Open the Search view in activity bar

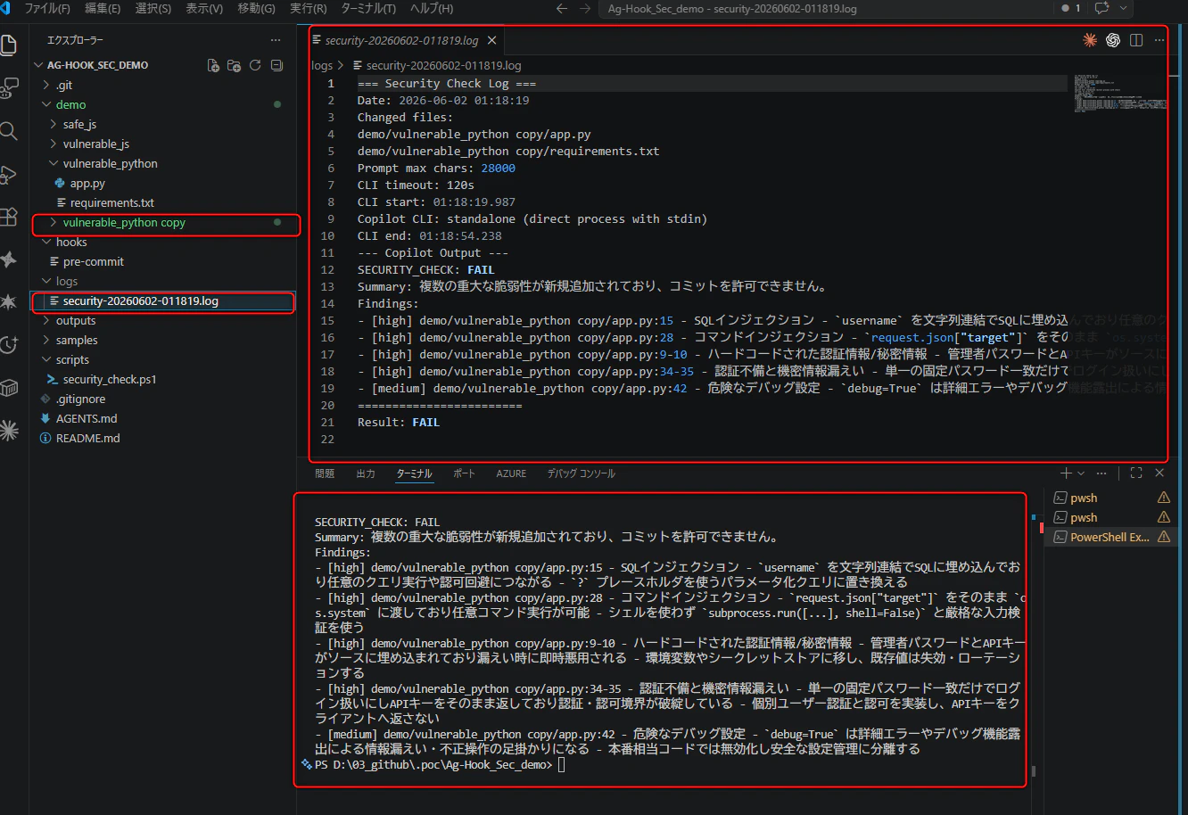tap(8, 132)
